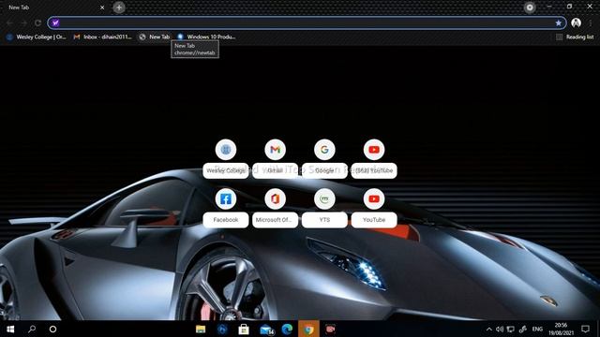Image resolution: width=600 pixels, height=337 pixels.
Task: Click the circular media control icon in title bar
Action: 530,7
